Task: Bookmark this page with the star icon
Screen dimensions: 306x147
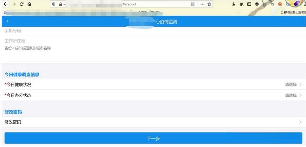Action: coord(209,4)
